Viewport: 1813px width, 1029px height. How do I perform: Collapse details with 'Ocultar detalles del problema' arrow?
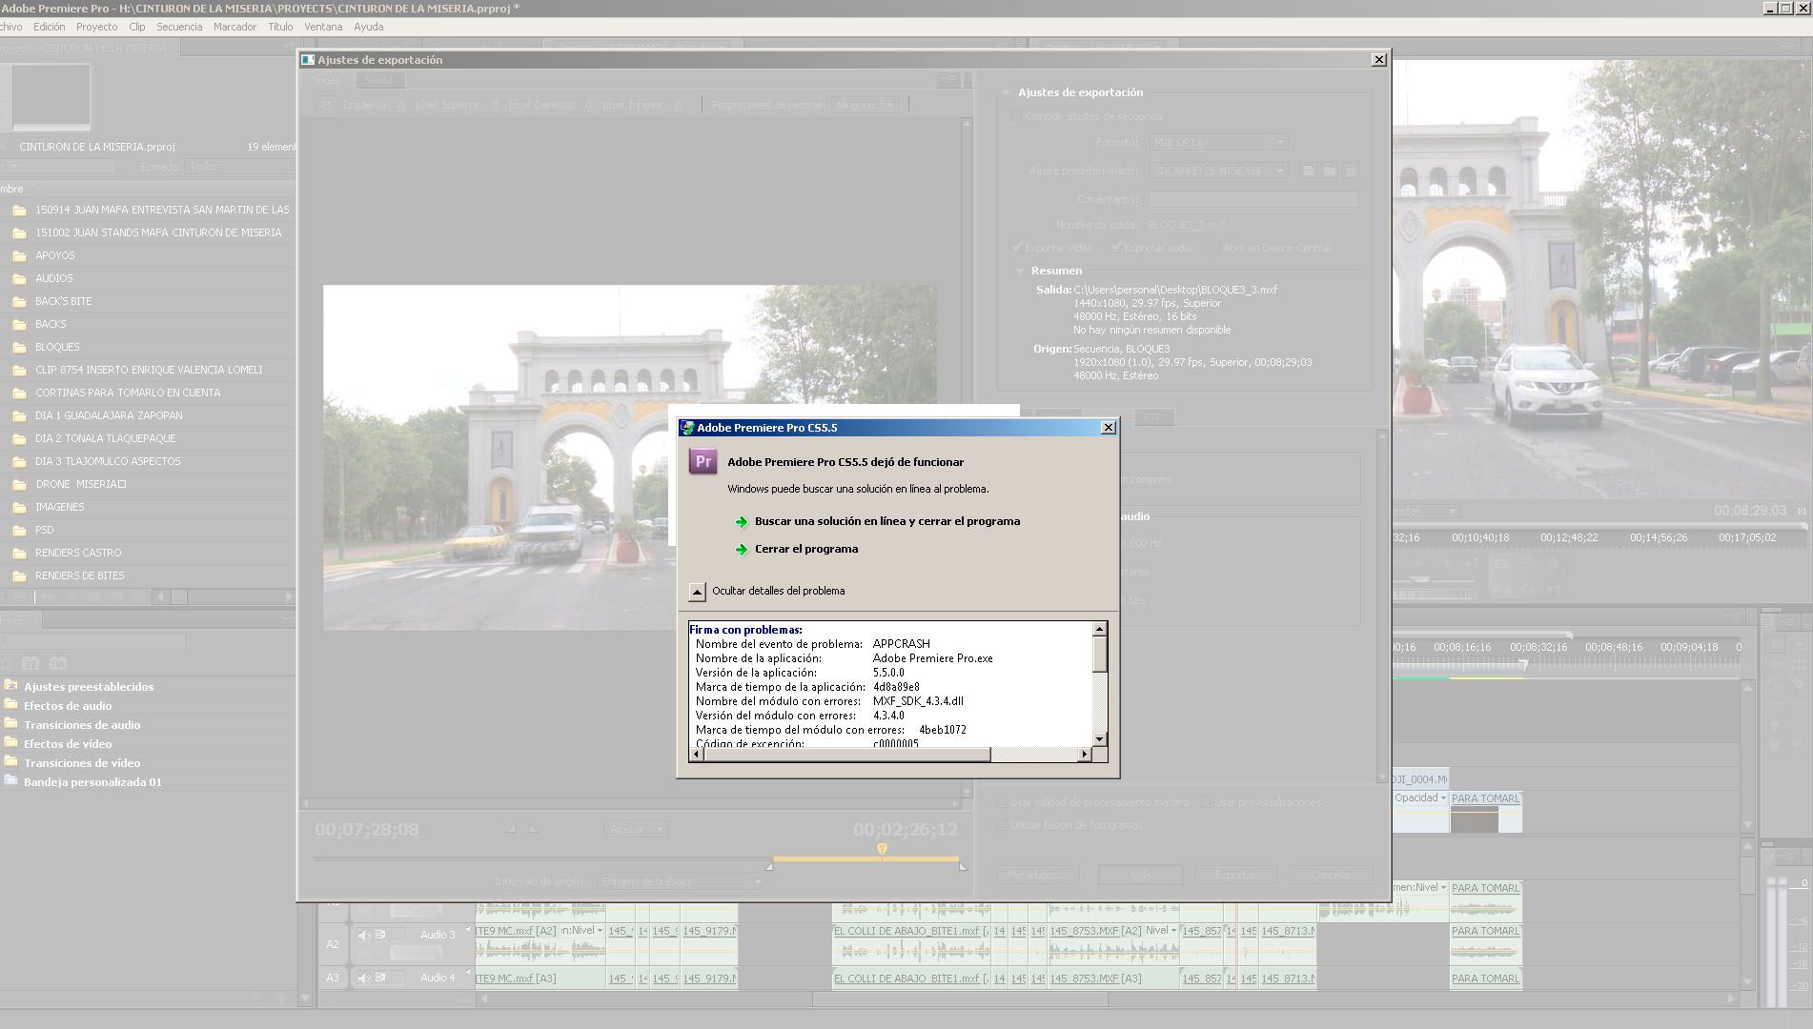[697, 592]
